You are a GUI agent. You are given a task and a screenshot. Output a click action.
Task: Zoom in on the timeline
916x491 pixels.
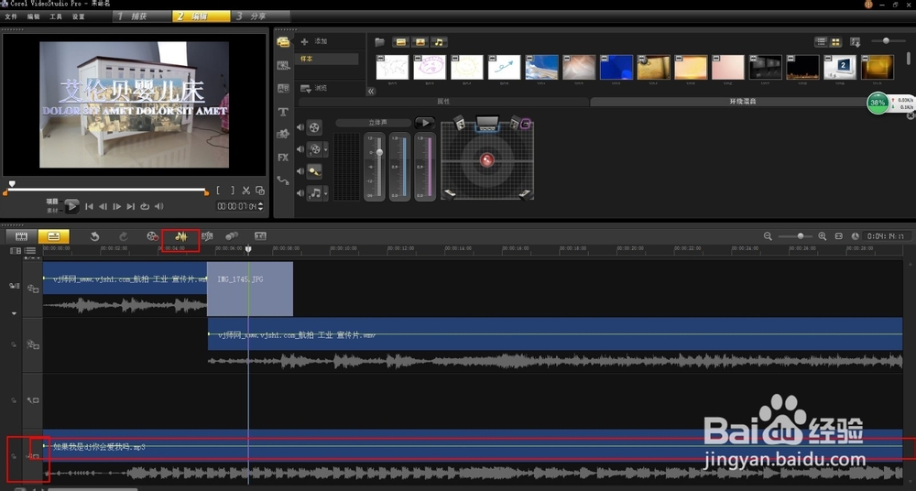click(x=822, y=236)
